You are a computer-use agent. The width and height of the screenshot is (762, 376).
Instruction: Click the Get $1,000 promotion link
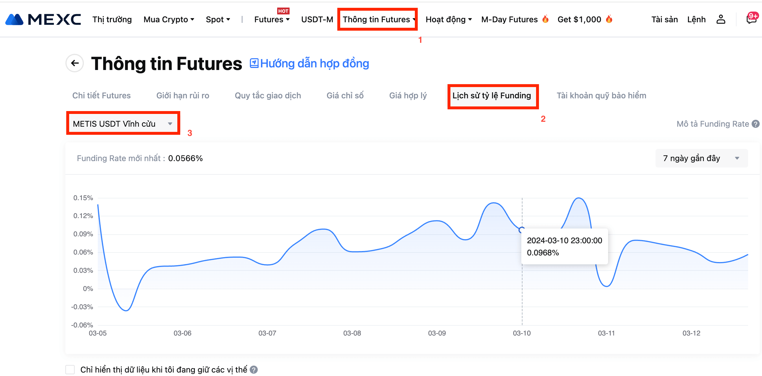579,20
